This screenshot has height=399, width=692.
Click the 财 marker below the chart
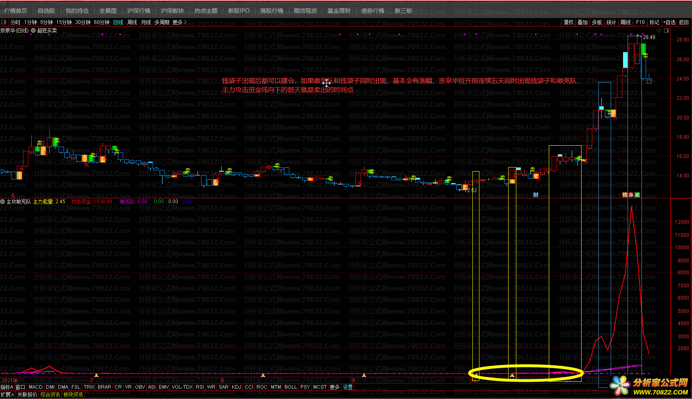pos(536,195)
